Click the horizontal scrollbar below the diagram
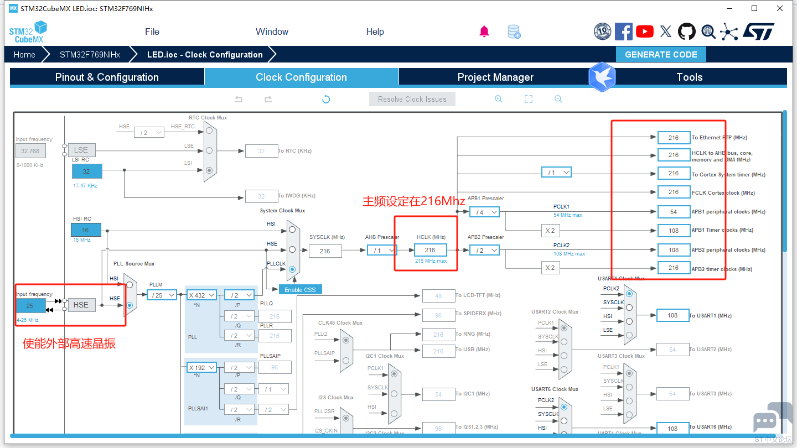This screenshot has height=448, width=797. (x=393, y=436)
